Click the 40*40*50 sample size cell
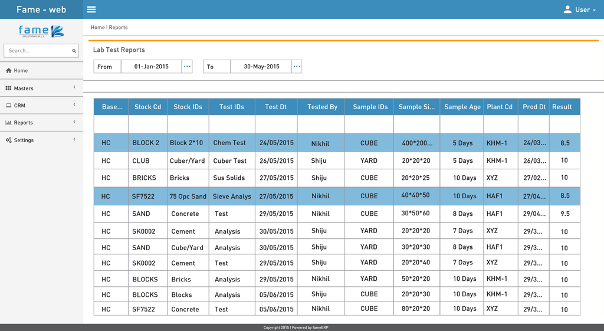The width and height of the screenshot is (604, 331). click(417, 196)
